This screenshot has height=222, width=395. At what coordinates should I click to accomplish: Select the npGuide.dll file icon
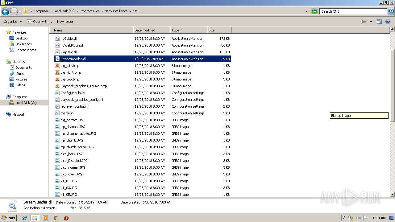click(x=57, y=39)
